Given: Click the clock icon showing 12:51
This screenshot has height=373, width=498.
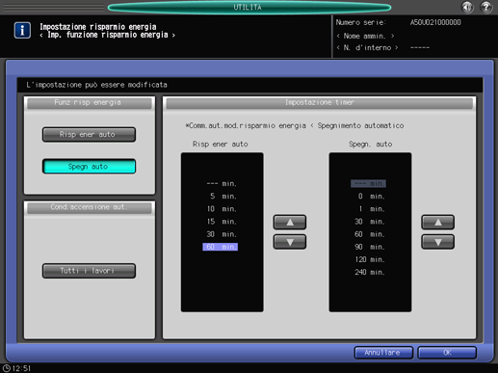Looking at the screenshot, I should [7, 368].
